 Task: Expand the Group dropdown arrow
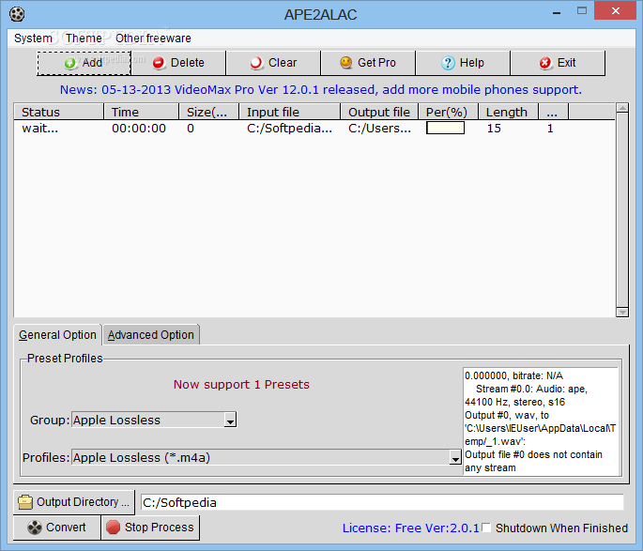(231, 421)
